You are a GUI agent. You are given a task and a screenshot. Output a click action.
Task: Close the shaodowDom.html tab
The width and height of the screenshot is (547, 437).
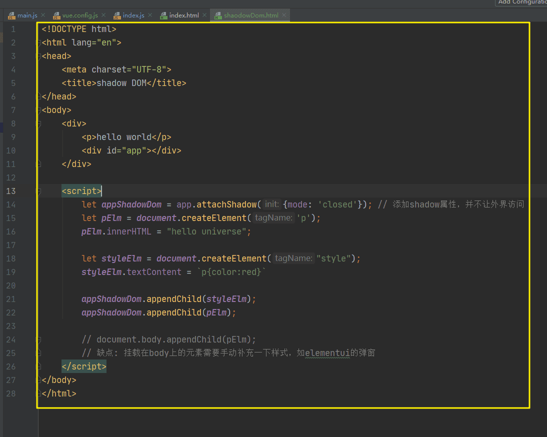[x=284, y=15]
